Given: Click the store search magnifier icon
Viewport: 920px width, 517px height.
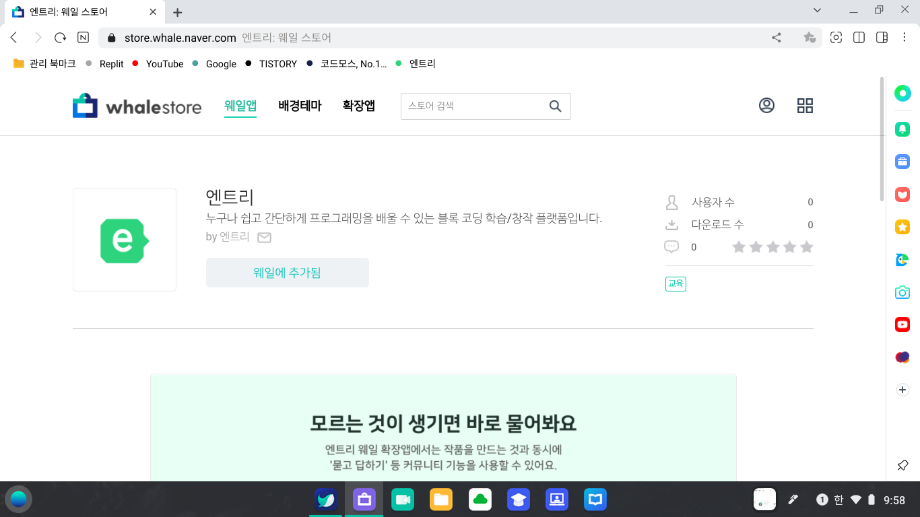Looking at the screenshot, I should (555, 106).
